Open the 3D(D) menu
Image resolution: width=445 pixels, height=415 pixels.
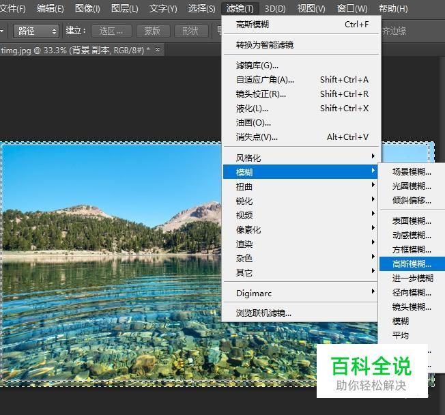275,8
